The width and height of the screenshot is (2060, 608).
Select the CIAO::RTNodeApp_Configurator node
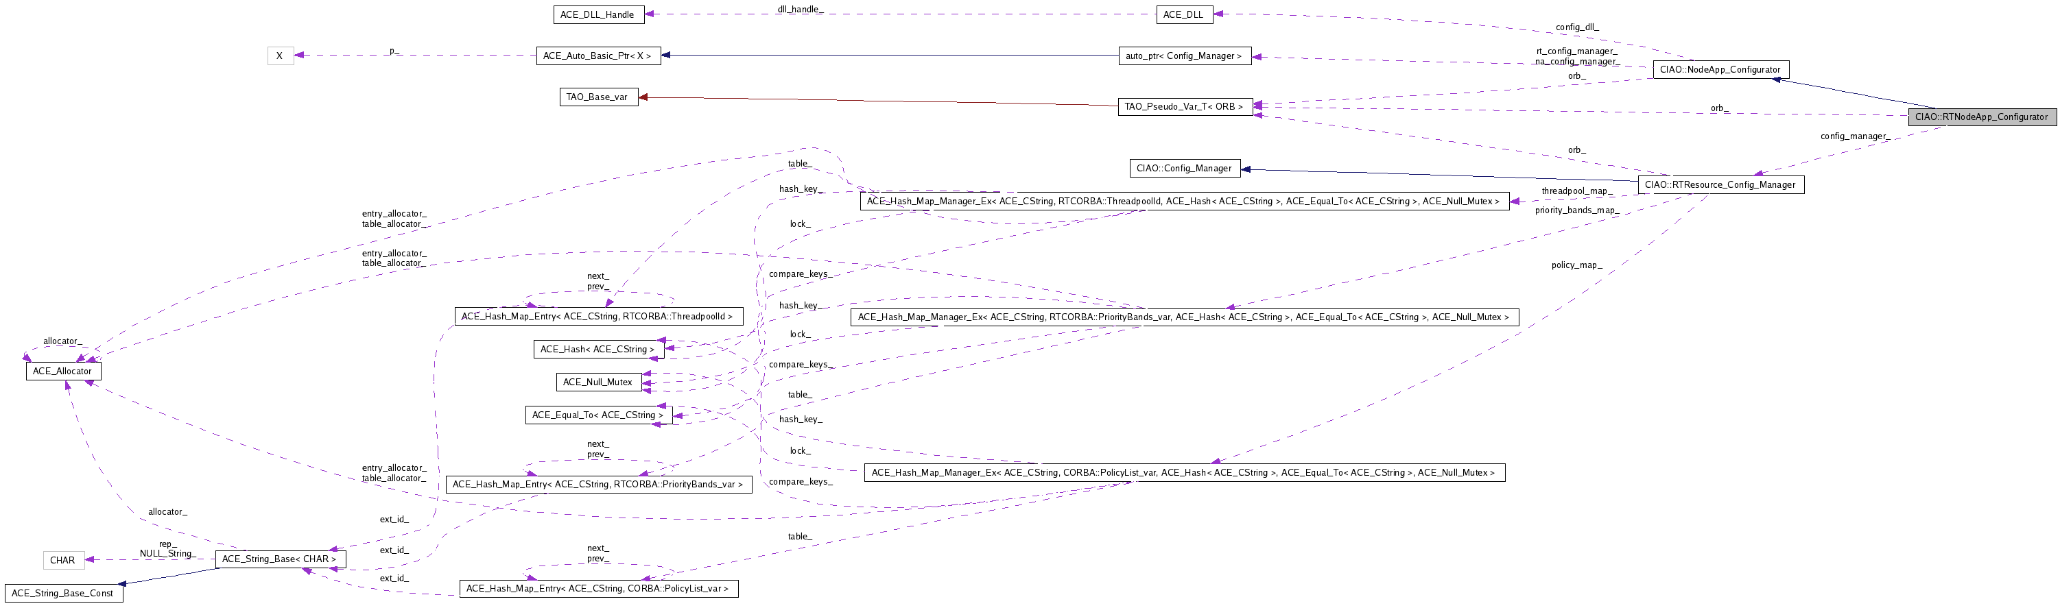tap(1981, 117)
